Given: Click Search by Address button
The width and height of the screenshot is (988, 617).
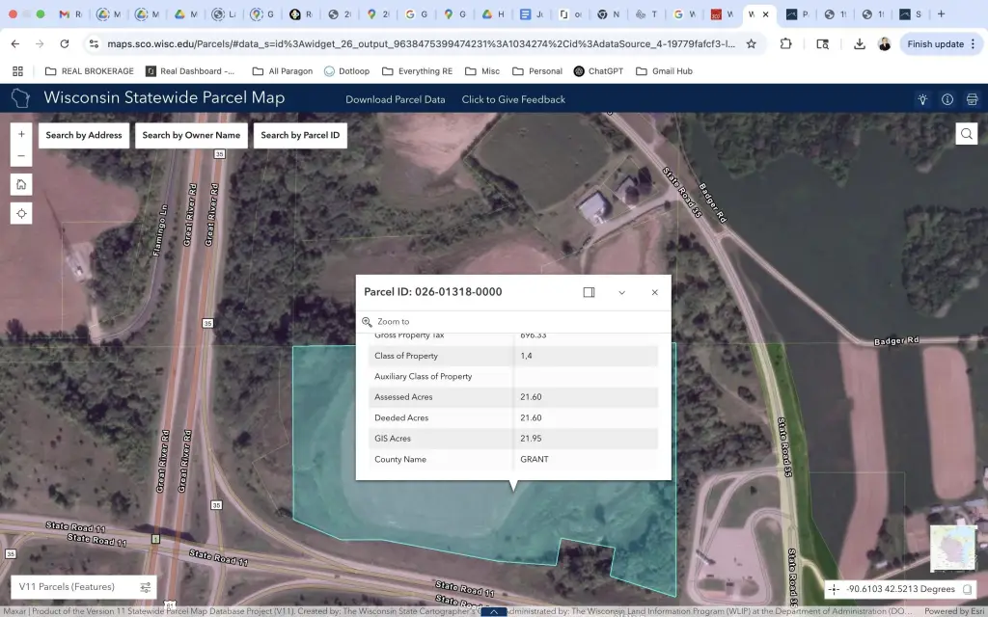Looking at the screenshot, I should [x=84, y=135].
